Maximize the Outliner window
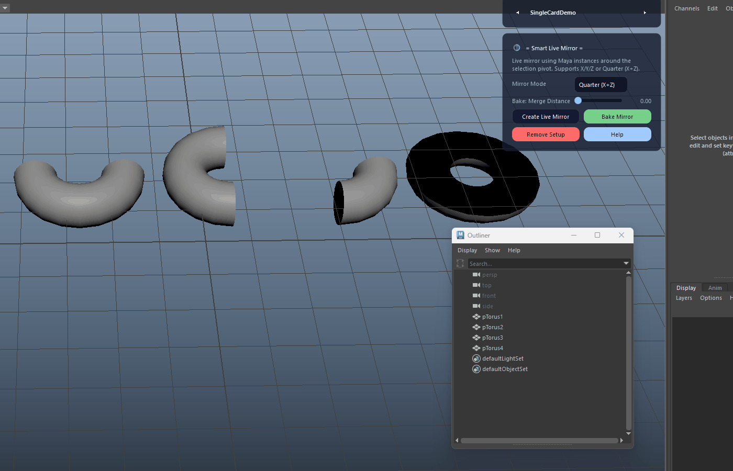The width and height of the screenshot is (733, 471). tap(597, 235)
